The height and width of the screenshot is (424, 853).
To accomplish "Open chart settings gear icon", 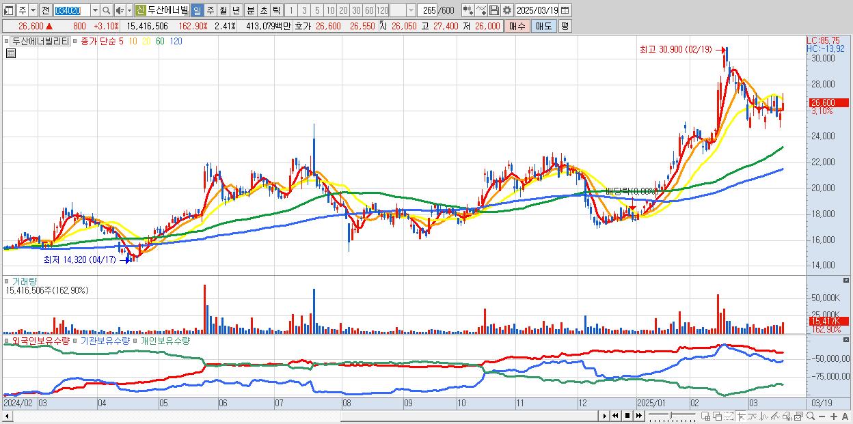I will [507, 10].
